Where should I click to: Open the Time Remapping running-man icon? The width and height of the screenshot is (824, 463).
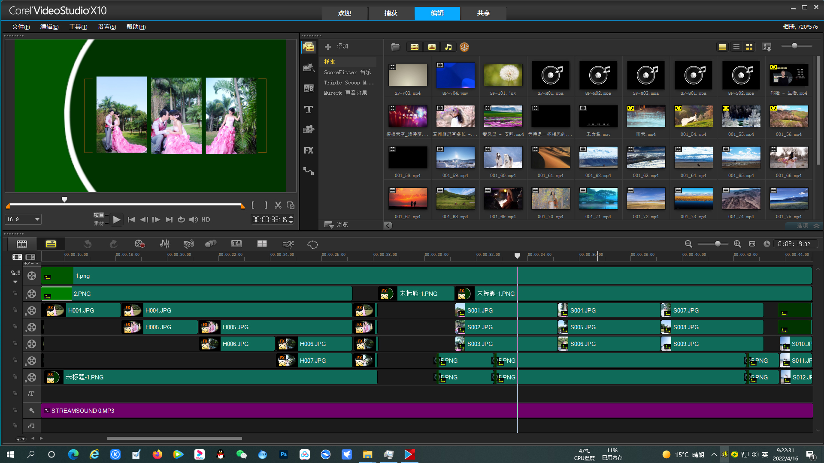288,244
